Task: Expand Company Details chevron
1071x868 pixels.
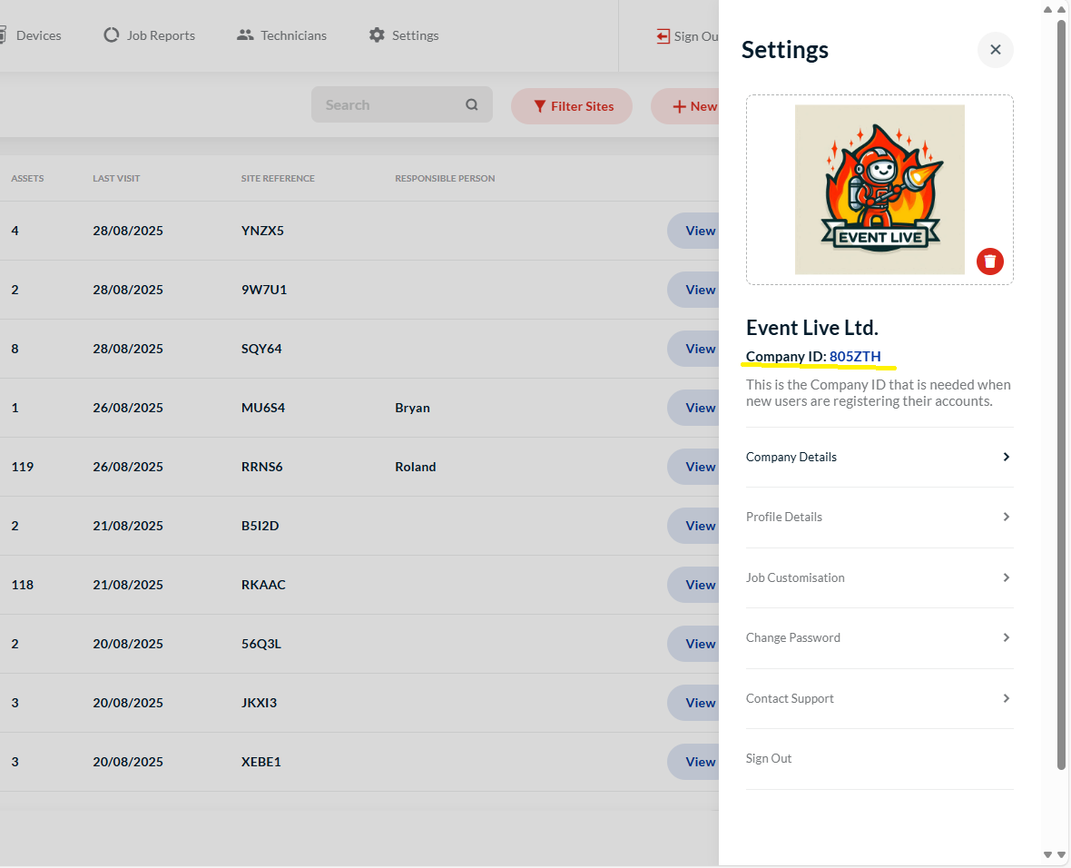Action: [1006, 457]
